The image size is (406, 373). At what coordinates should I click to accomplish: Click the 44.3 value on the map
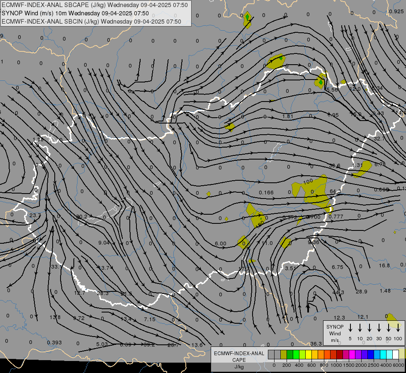(338, 292)
